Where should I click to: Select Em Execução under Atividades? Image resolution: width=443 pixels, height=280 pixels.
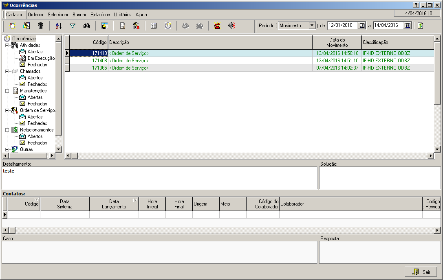(x=41, y=58)
